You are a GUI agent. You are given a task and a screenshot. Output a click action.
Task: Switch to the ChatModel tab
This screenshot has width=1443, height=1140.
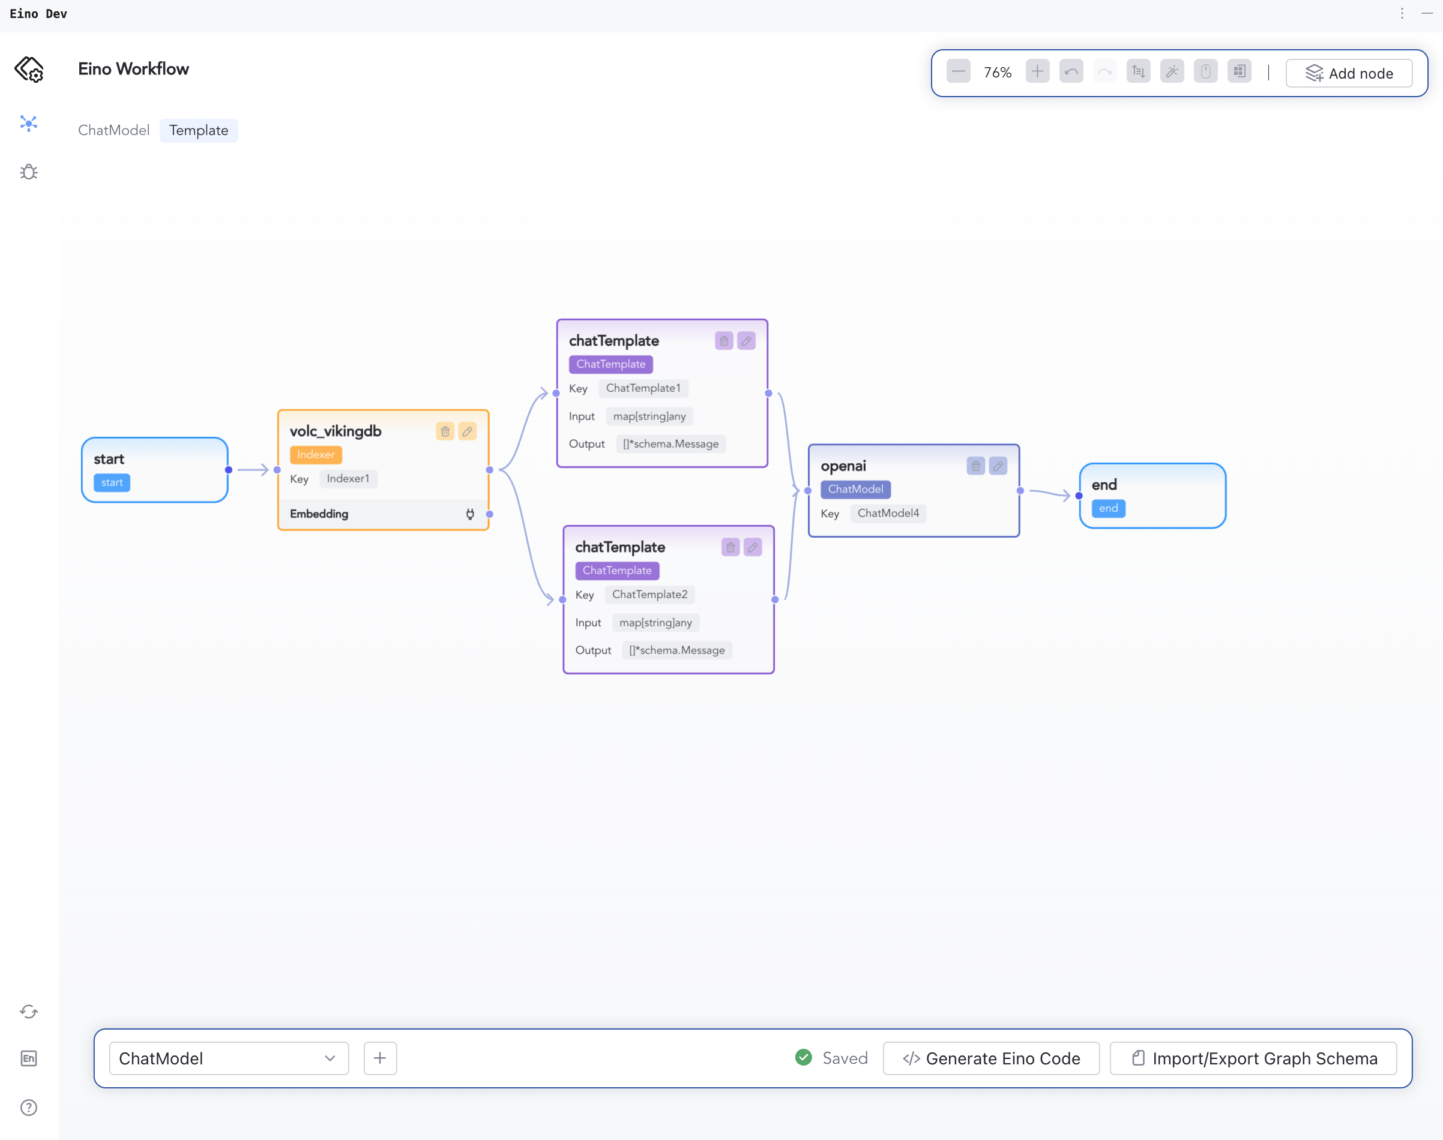click(x=113, y=130)
